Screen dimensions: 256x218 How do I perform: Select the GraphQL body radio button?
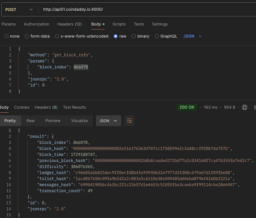156,36
